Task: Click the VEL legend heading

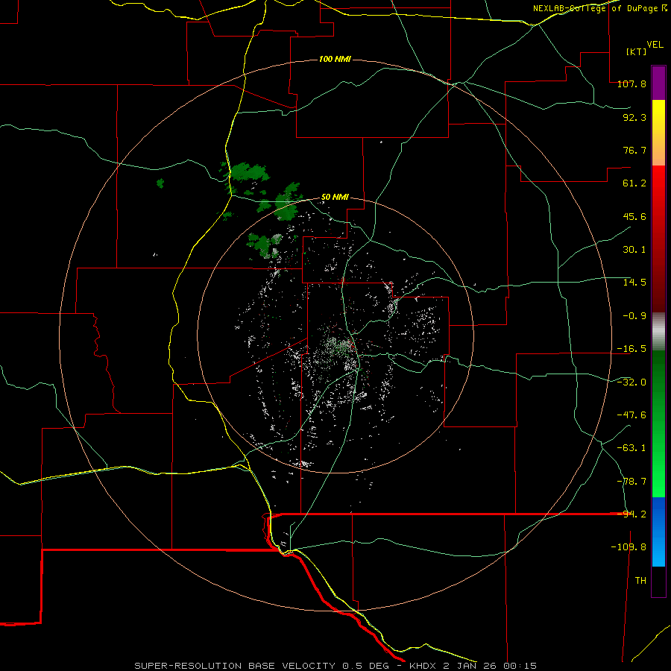Action: tap(655, 45)
